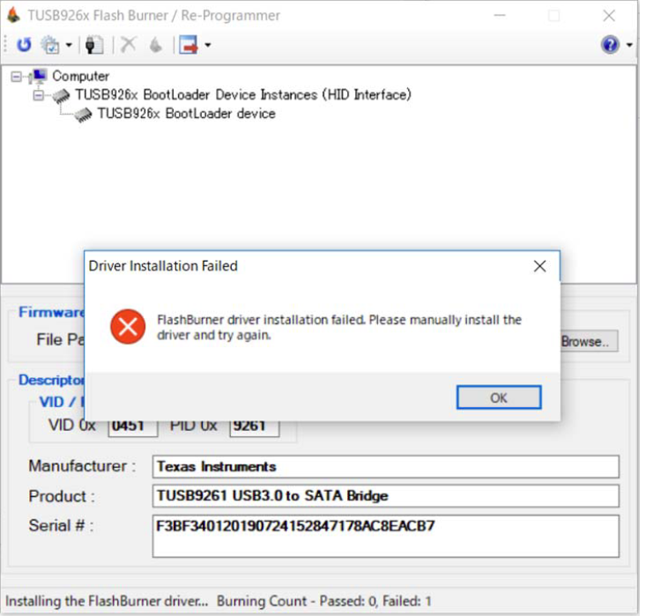Click the VID 0x input field showing 0451

(x=133, y=427)
